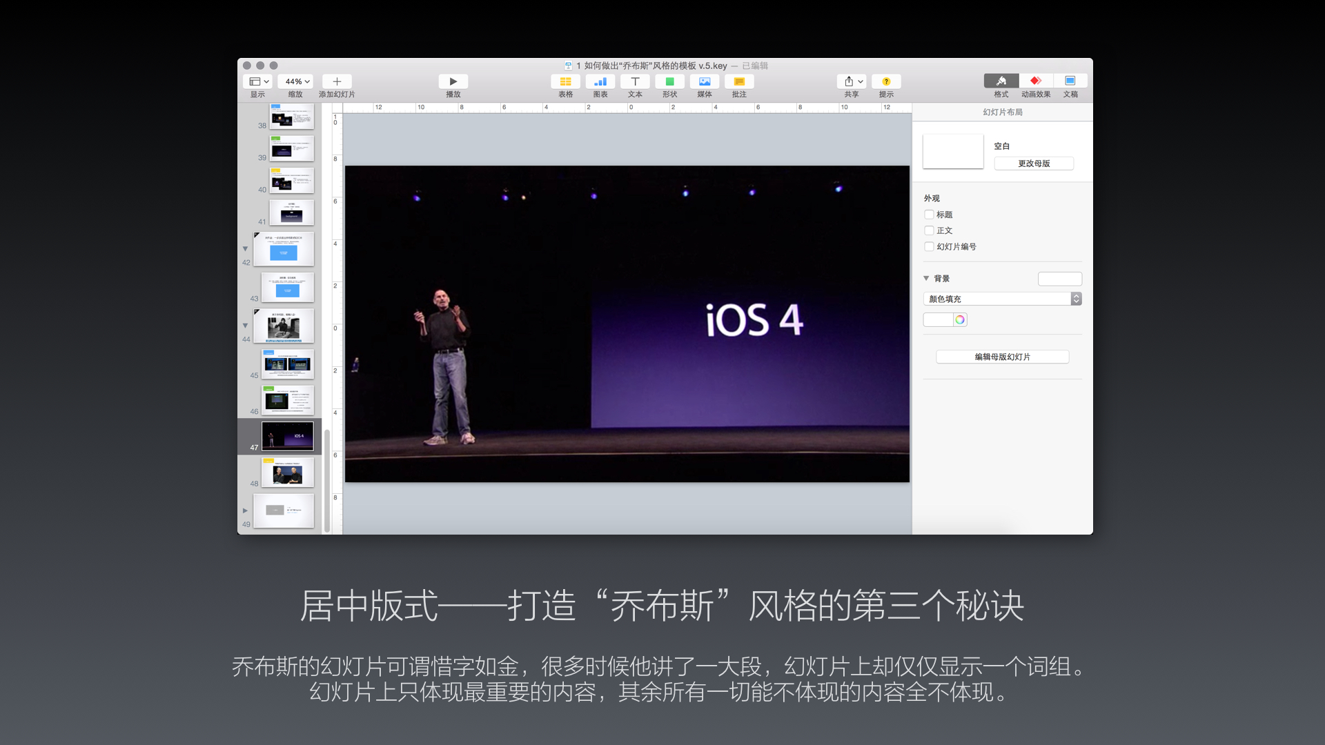
Task: Switch to the 文稿 inspector tab
Action: [1070, 81]
